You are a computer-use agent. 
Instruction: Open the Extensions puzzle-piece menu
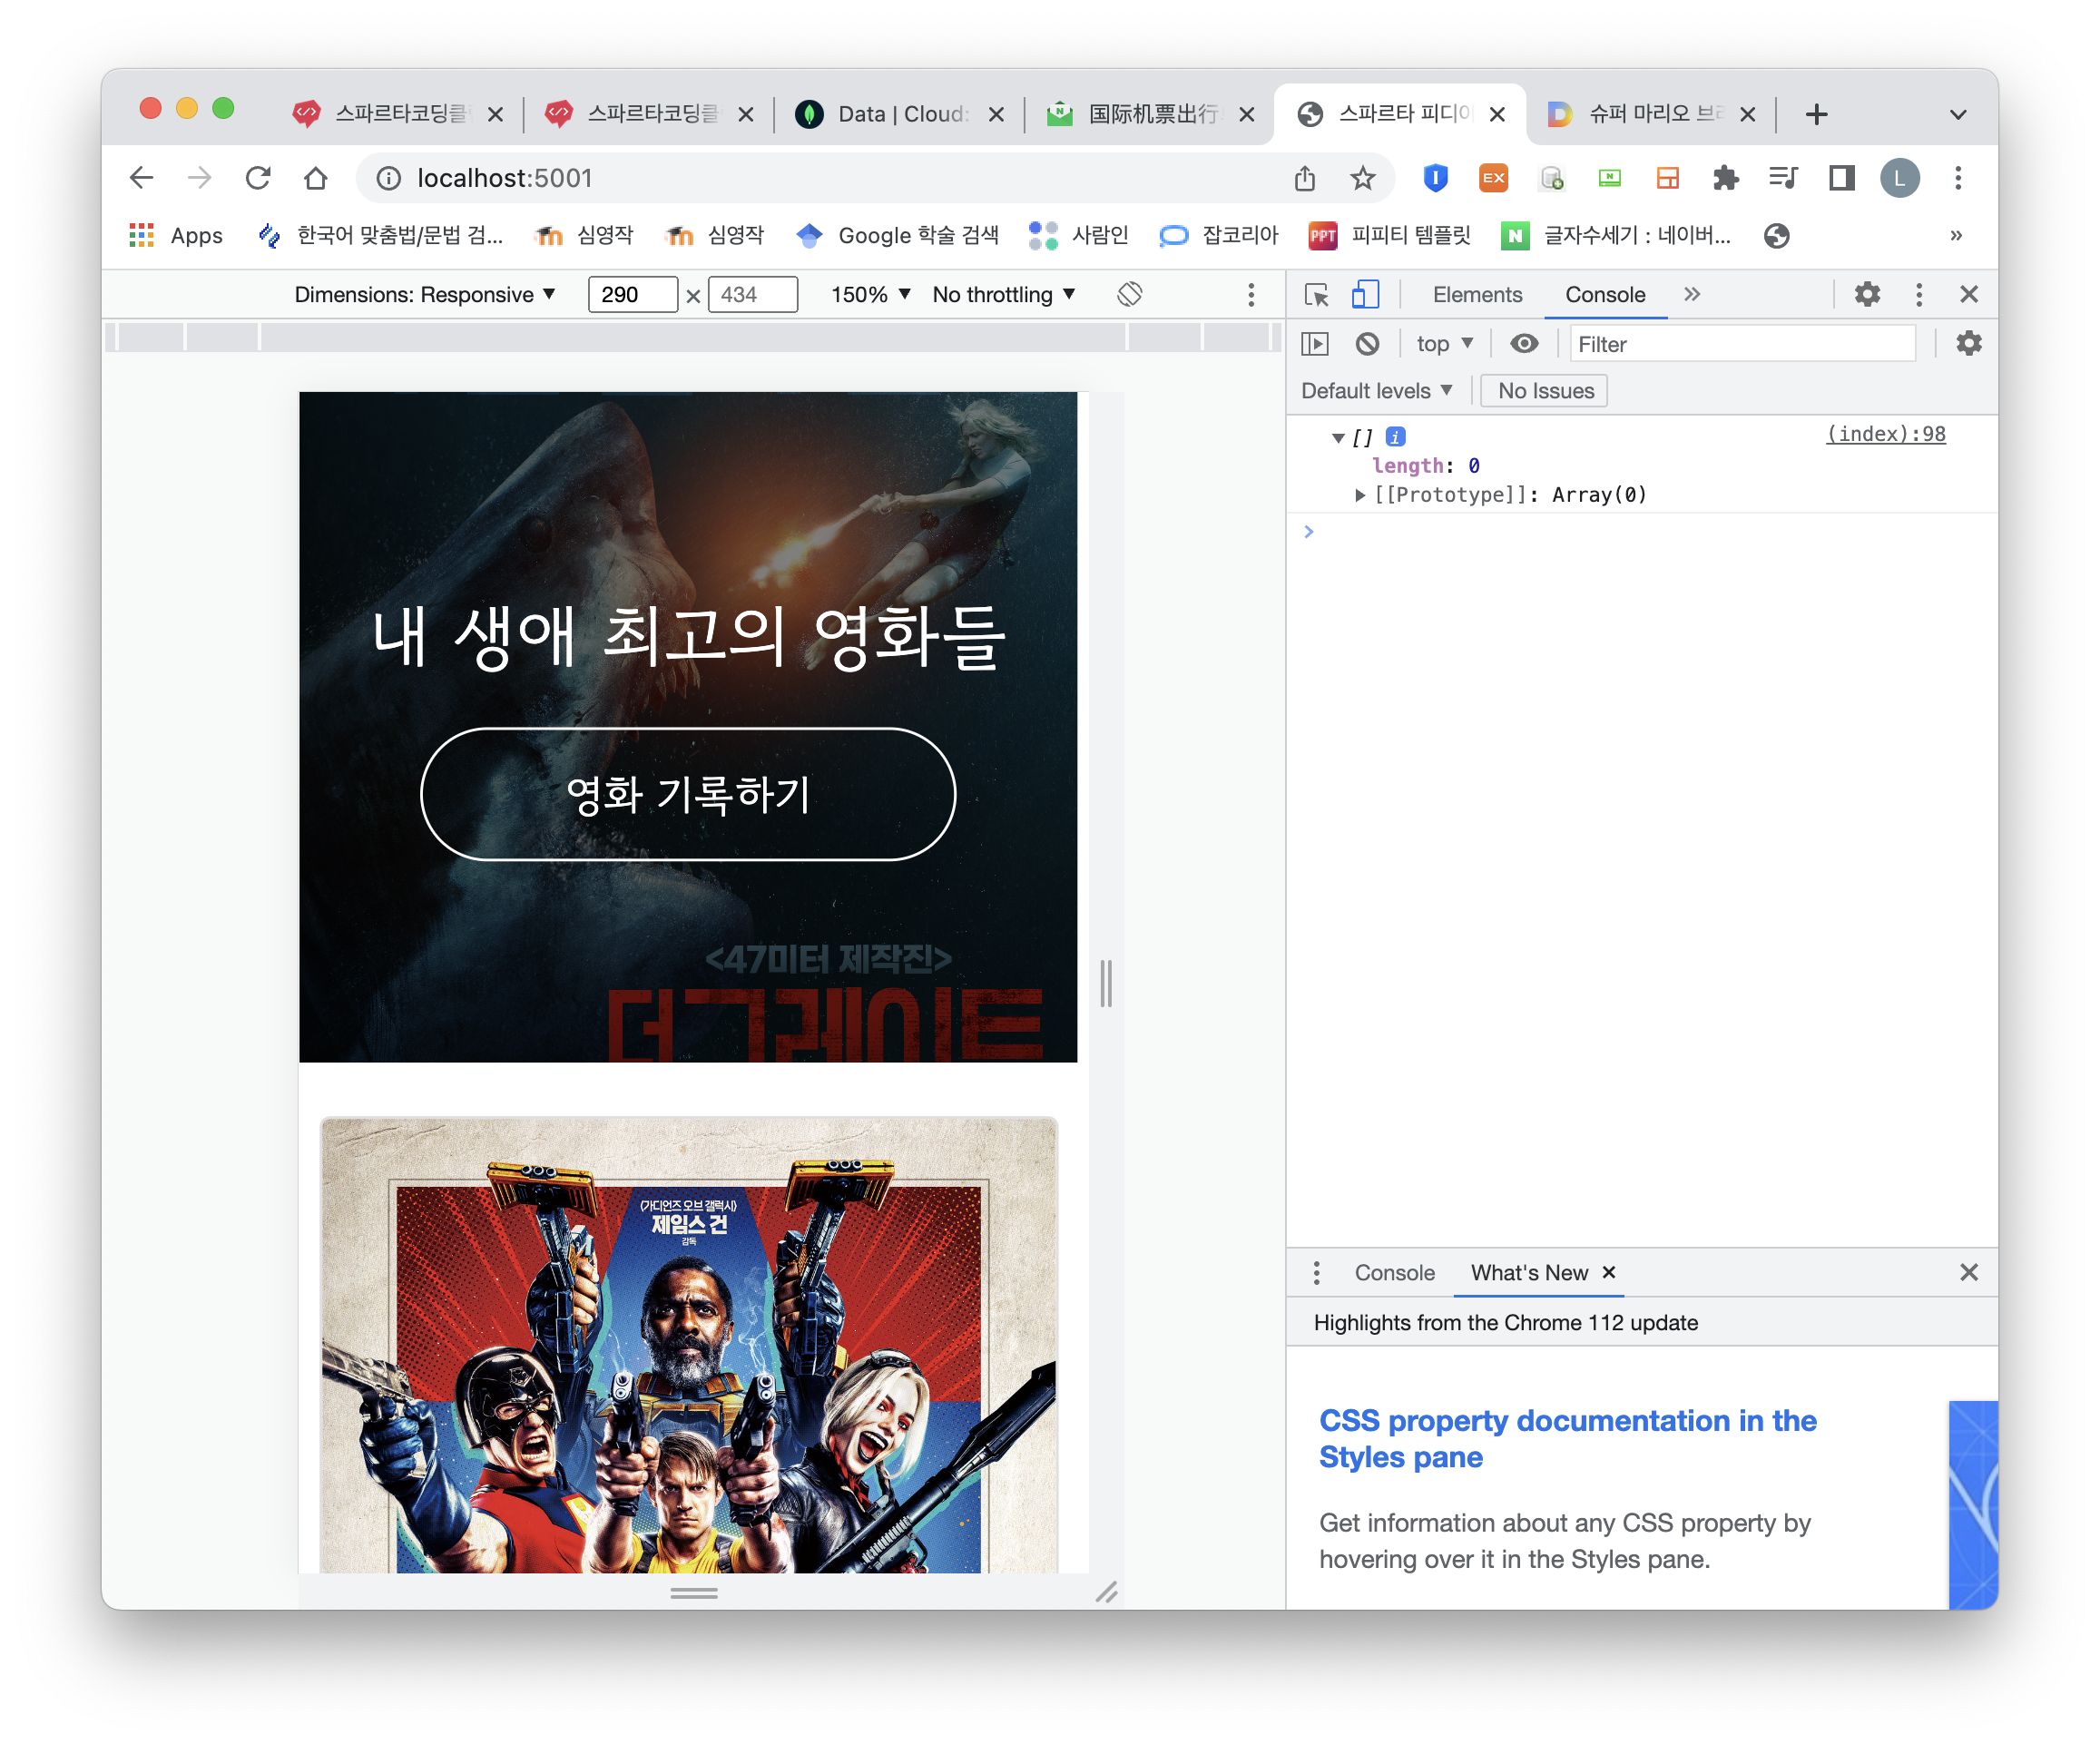pos(1725,178)
